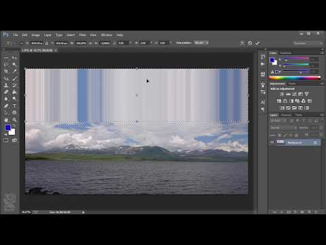Add a Hue/Saturation adjustment
The image size is (326, 245).
point(279,101)
